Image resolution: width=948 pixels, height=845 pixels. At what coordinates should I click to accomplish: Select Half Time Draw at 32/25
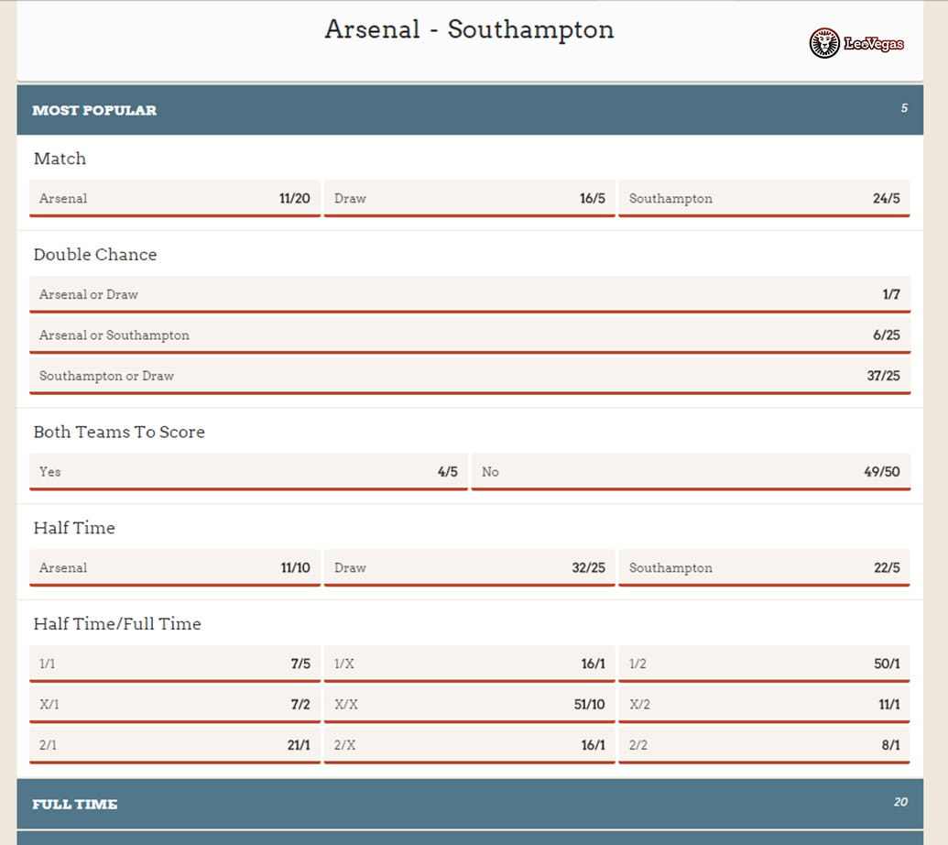(x=469, y=568)
